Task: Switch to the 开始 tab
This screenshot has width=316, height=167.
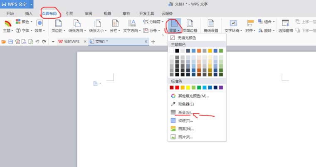Action: pyautogui.click(x=10, y=13)
